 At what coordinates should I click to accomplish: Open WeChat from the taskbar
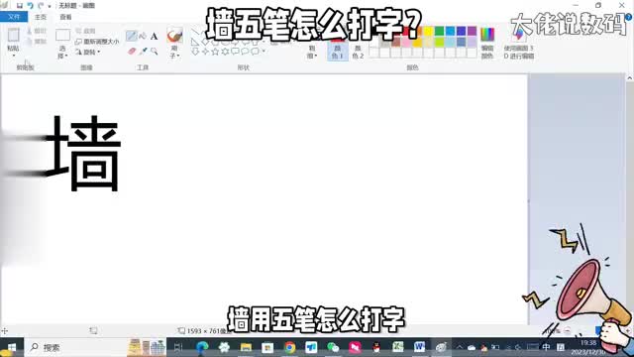click(333, 347)
